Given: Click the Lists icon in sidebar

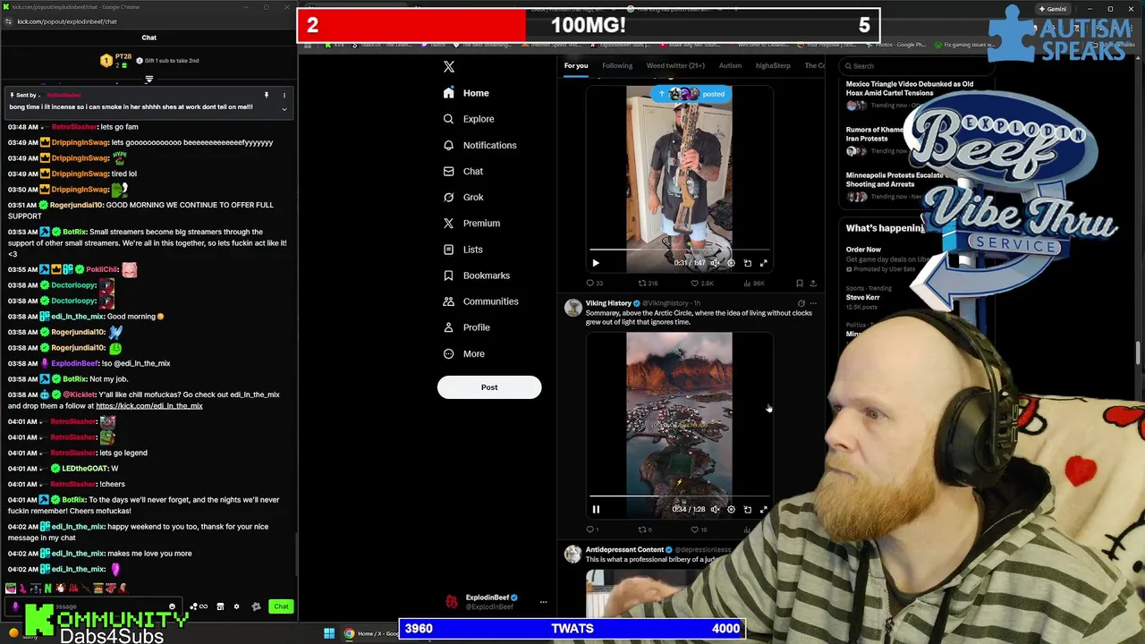Looking at the screenshot, I should point(448,250).
